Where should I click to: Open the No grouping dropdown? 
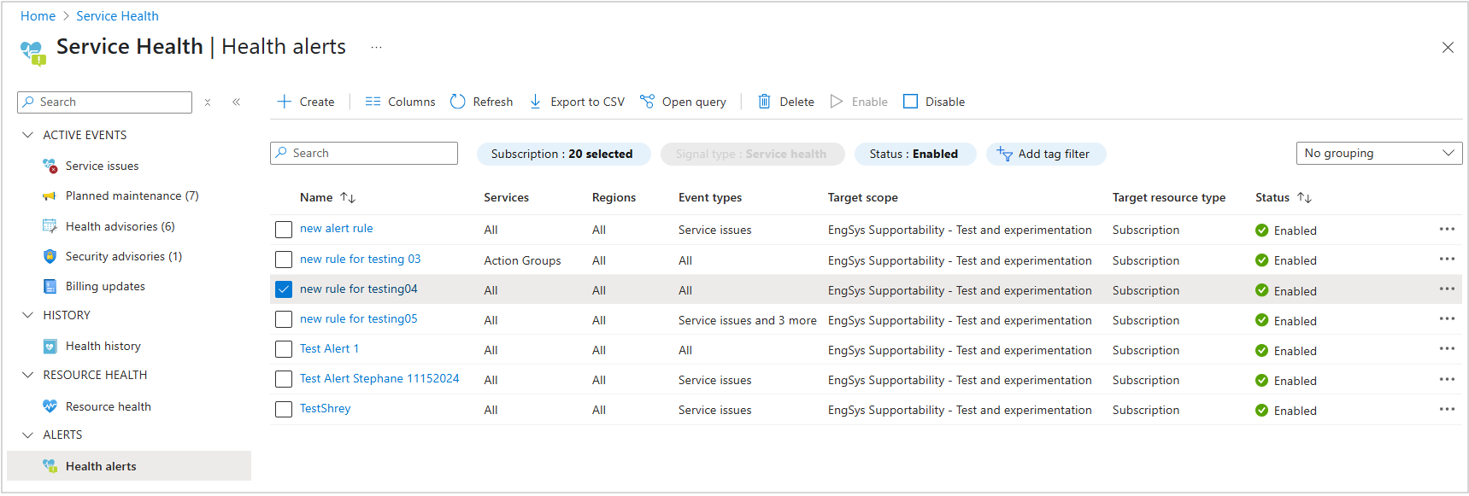[x=1378, y=153]
